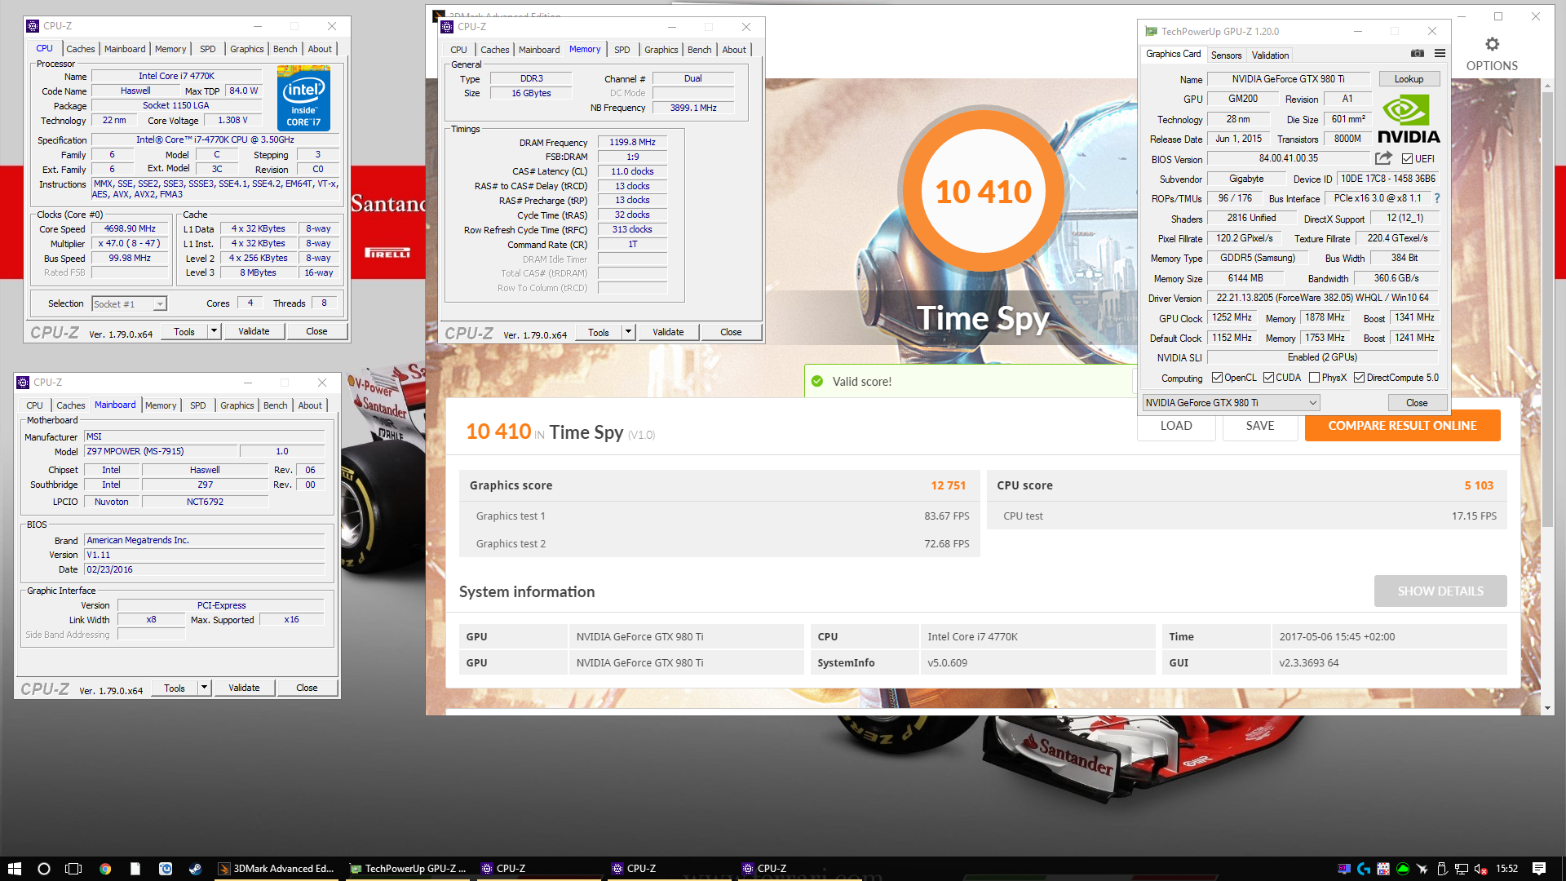Viewport: 1566px width, 881px height.
Task: Open Cortana search circle on taskbar
Action: pyautogui.click(x=44, y=869)
